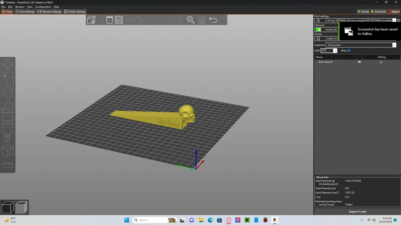401x225 pixels.
Task: Select Advanced mode
Action: [x=379, y=12]
